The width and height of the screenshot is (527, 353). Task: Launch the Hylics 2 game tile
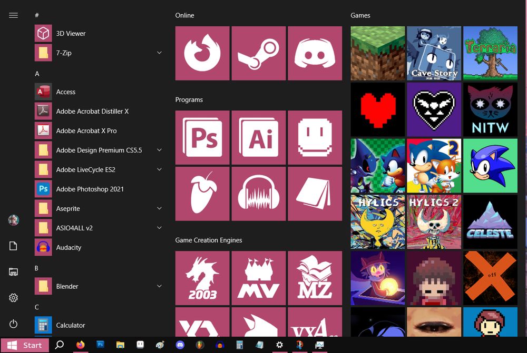click(434, 222)
